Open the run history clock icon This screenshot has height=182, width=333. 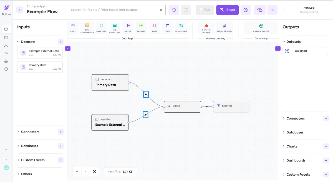click(x=246, y=10)
